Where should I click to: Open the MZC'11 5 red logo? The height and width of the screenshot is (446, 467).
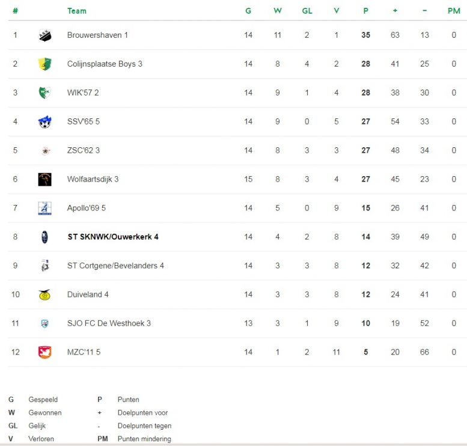click(x=45, y=352)
